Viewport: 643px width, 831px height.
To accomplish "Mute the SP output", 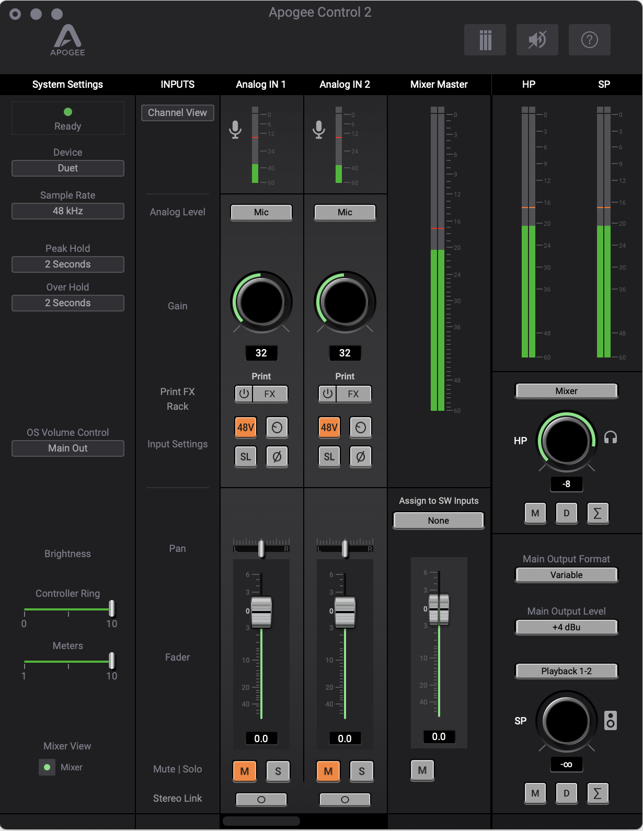I will coord(535,793).
